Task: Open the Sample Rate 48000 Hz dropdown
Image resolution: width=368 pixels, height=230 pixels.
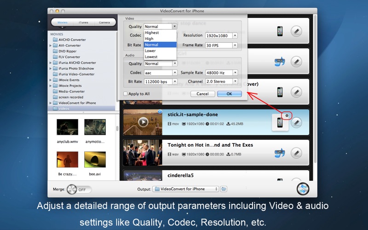Action: (221, 73)
